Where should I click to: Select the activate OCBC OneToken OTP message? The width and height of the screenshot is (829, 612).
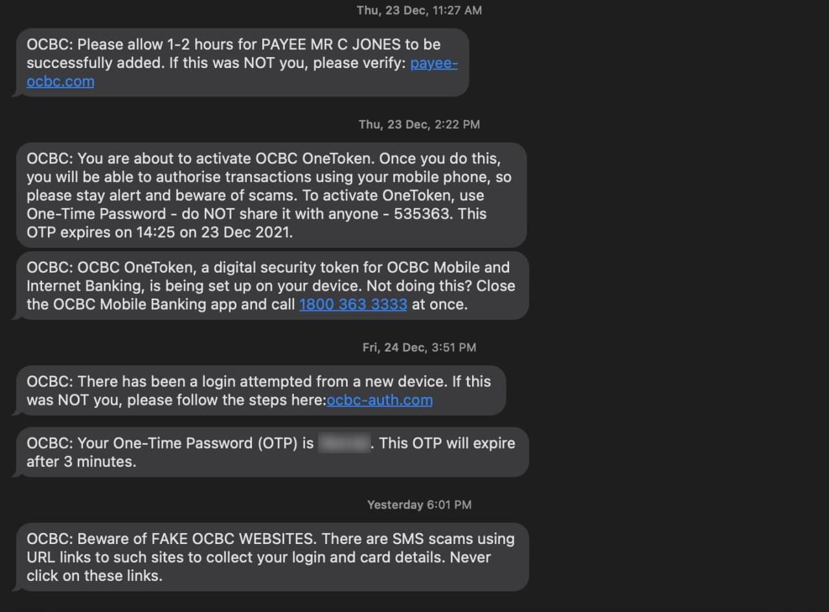click(x=269, y=195)
